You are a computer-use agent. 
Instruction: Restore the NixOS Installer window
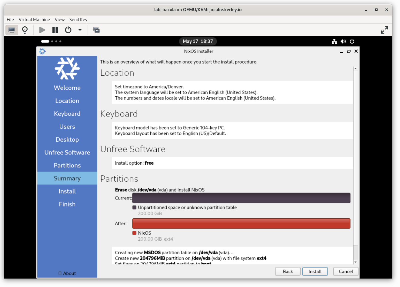pos(349,51)
